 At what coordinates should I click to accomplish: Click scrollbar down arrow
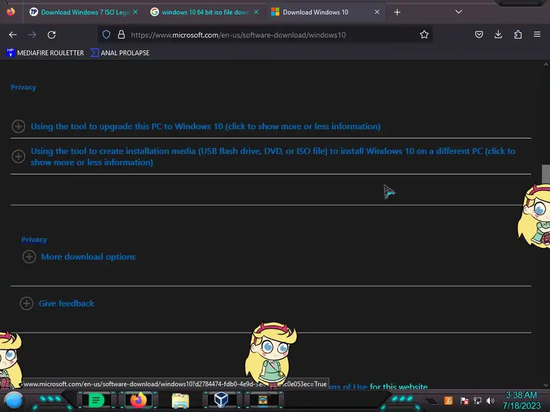click(546, 385)
